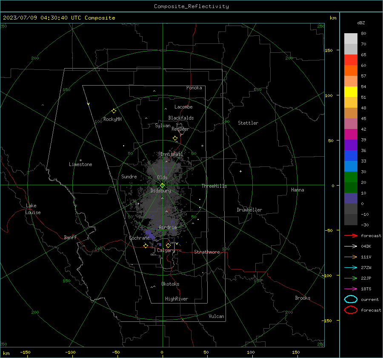Click the Composite_Reflectivity title text
The height and width of the screenshot is (358, 383).
(x=191, y=6)
